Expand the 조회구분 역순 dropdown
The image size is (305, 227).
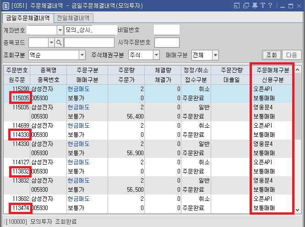tap(82, 55)
